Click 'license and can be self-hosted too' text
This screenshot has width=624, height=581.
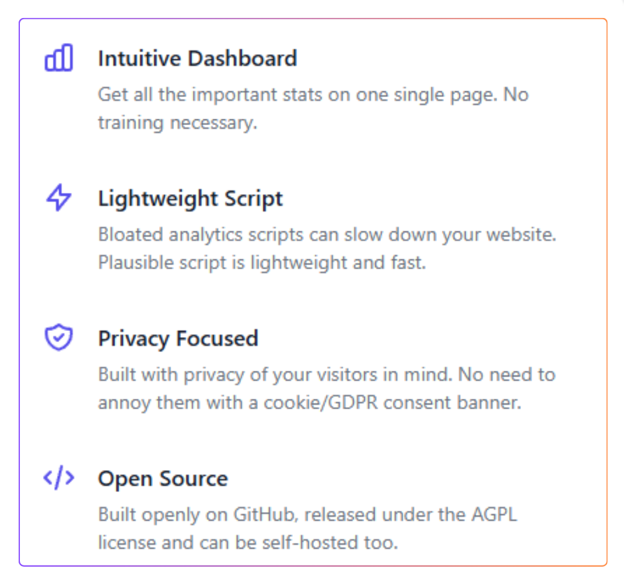pos(248,543)
